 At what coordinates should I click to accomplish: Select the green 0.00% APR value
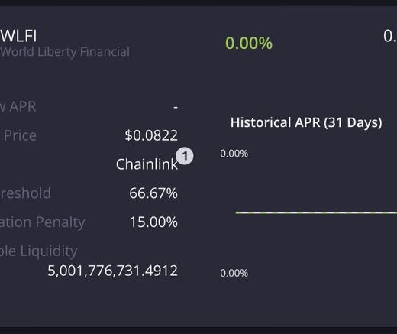pyautogui.click(x=249, y=43)
